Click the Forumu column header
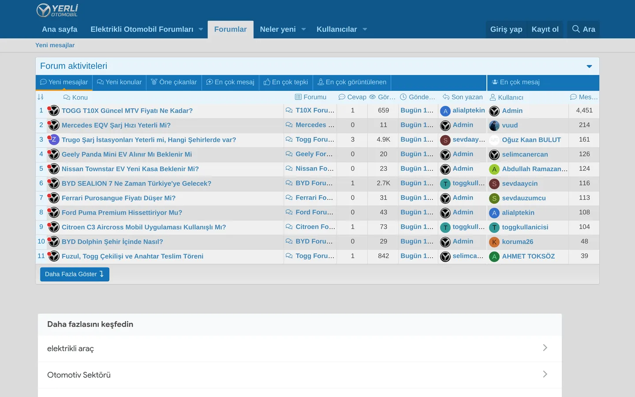Image resolution: width=635 pixels, height=397 pixels. pyautogui.click(x=310, y=97)
